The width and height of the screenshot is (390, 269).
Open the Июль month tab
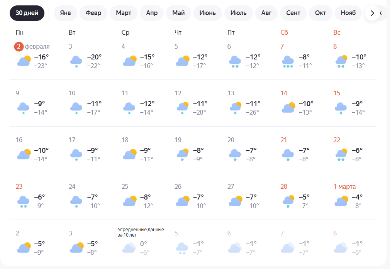coord(238,13)
